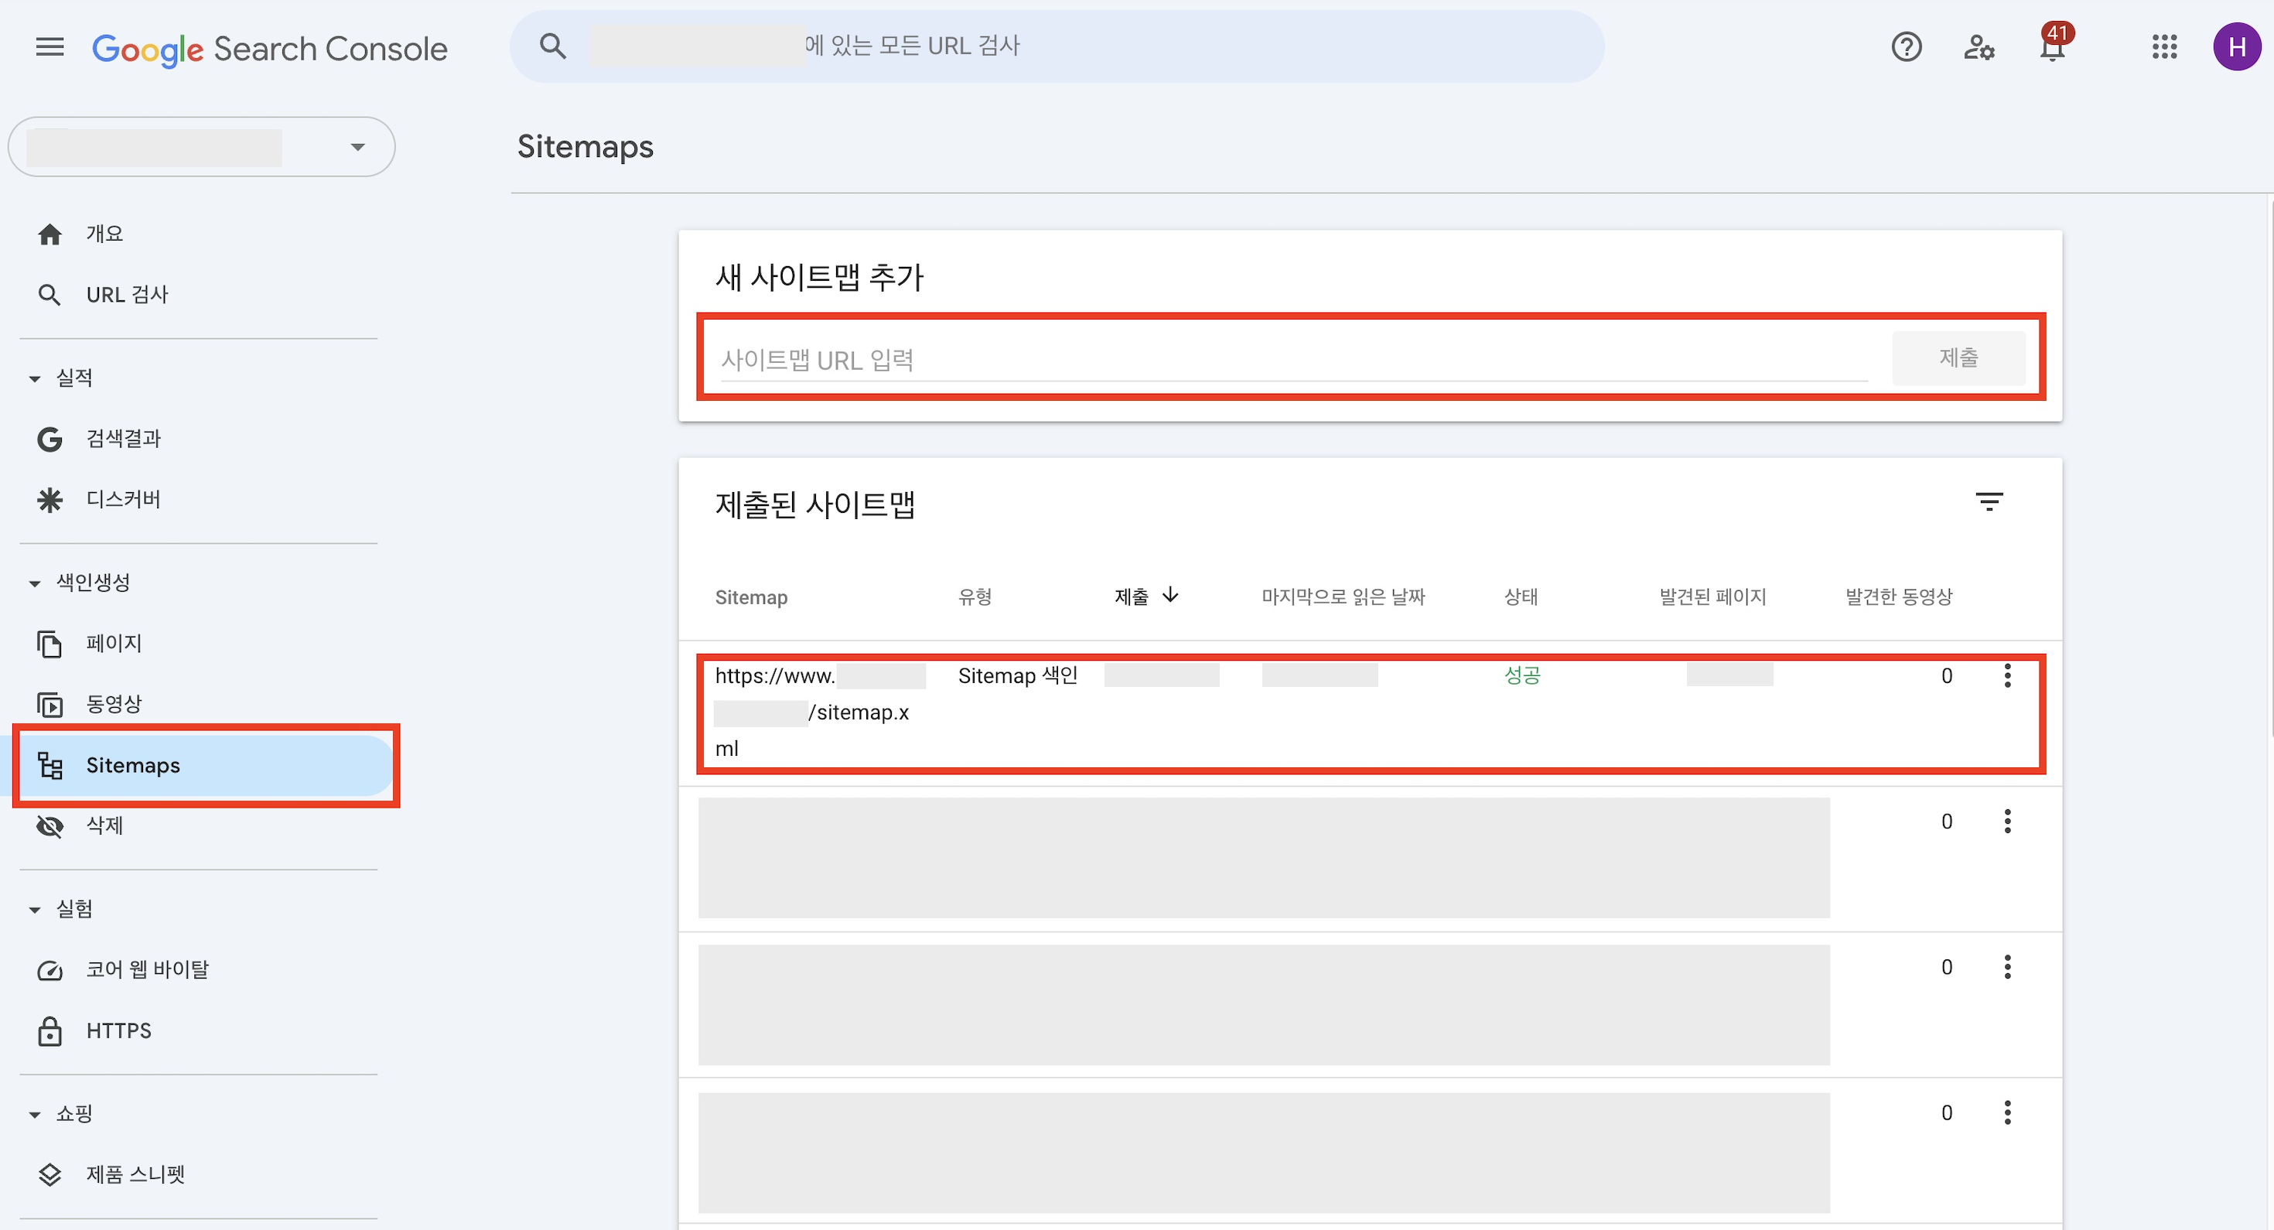Sort by 발견한 동영상 column header
The width and height of the screenshot is (2274, 1230).
coord(1899,598)
